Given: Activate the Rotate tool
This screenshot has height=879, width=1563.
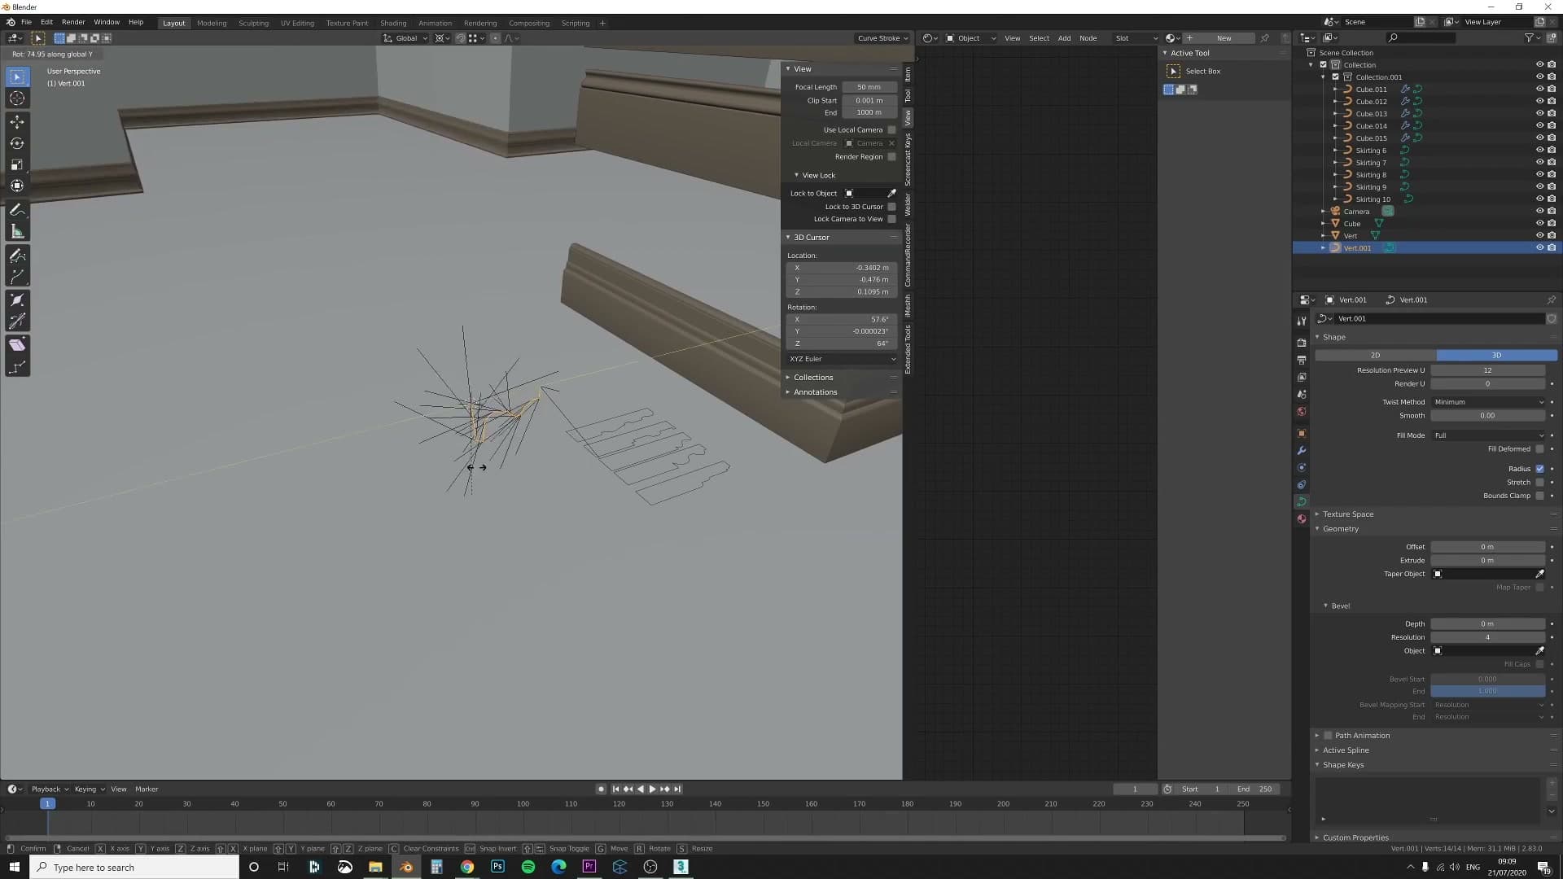Looking at the screenshot, I should [17, 143].
